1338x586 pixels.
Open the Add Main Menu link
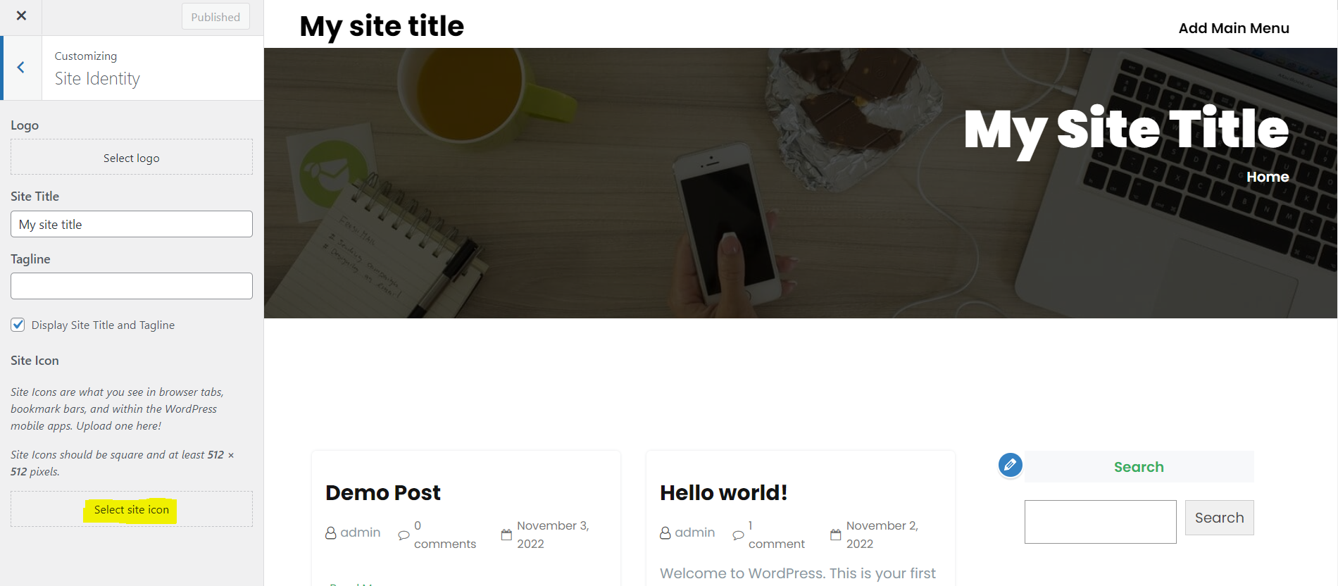[x=1234, y=28]
